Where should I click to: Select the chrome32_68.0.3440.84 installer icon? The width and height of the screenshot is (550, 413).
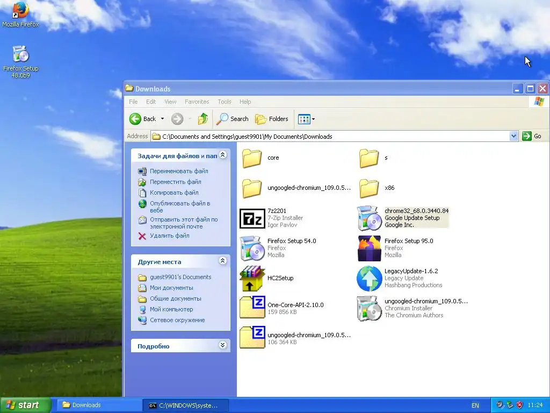coord(369,218)
